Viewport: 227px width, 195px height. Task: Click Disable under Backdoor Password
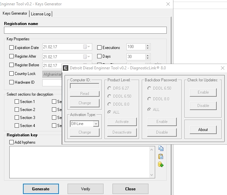point(162,132)
